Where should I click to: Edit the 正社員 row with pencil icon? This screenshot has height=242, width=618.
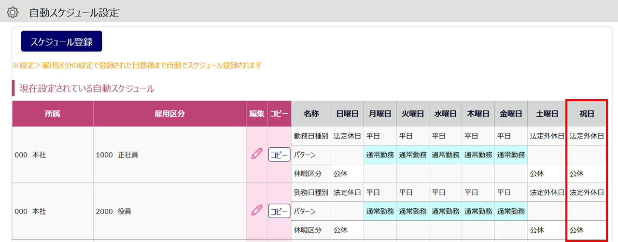tap(257, 155)
